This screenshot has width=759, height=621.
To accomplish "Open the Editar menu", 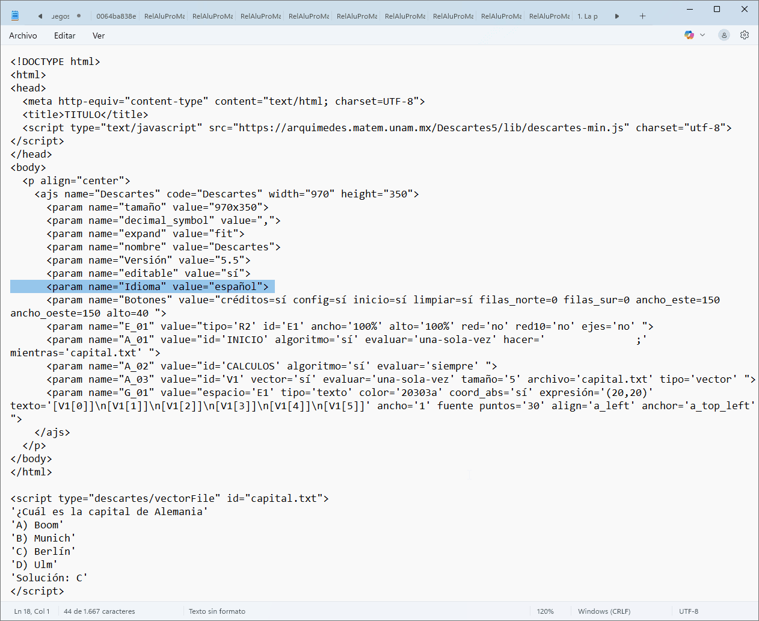I will coord(64,36).
